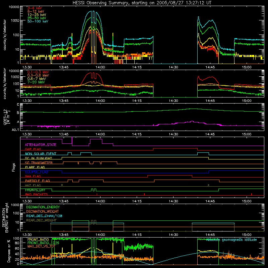The width and height of the screenshot is (268, 268).
Task: Click the B class tick on GOES axis
Action: tap(18, 113)
